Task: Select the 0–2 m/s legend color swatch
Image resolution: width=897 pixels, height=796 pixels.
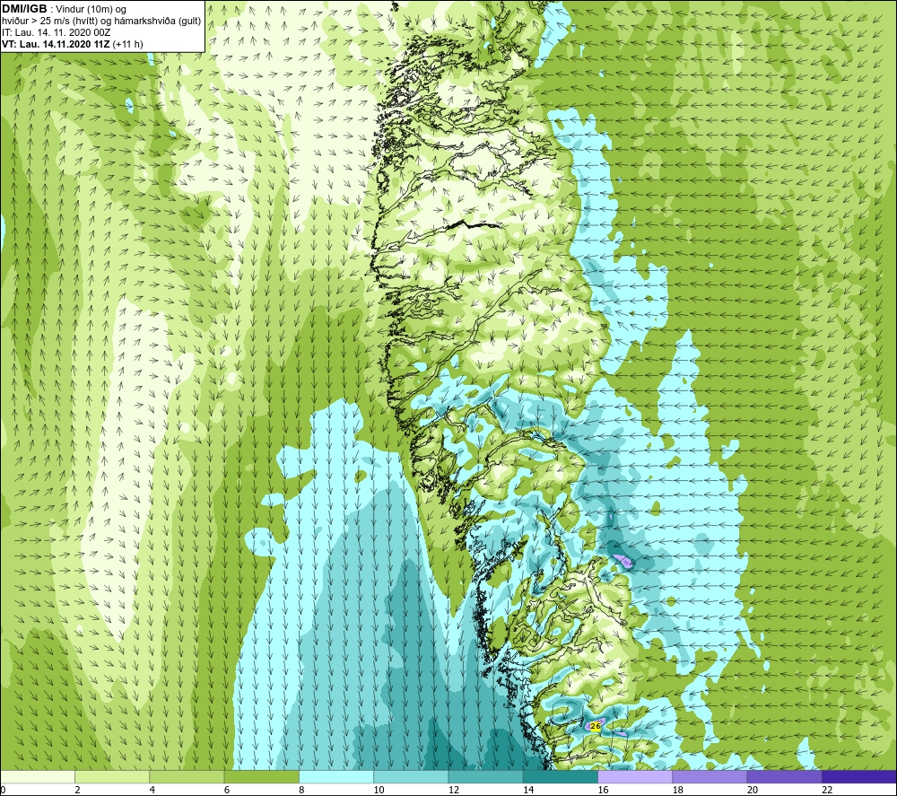Action: pos(37,777)
